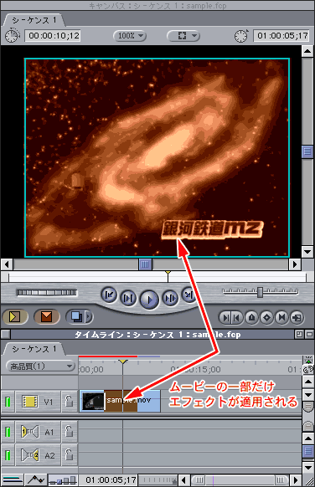Screen dimensions: 315x487
Task: Click the orange Overwrite edit button
Action: pos(47,316)
